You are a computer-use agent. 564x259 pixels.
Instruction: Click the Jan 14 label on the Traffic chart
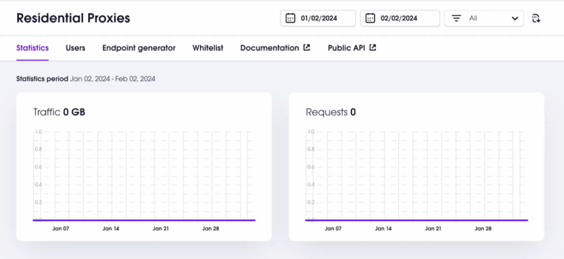click(110, 228)
